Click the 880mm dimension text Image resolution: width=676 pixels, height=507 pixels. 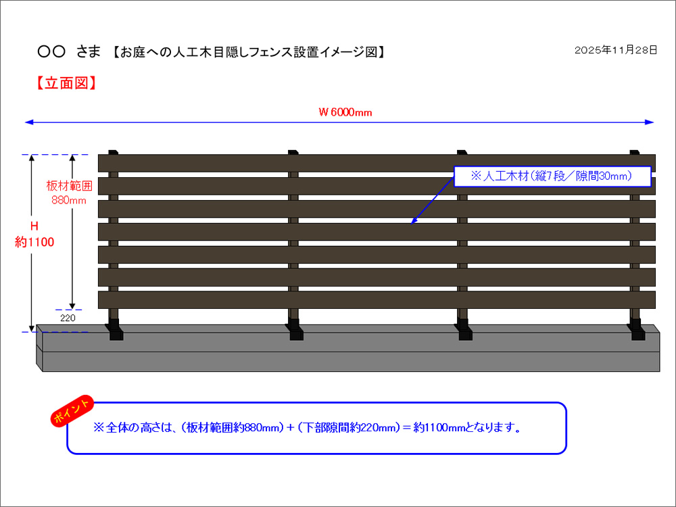click(69, 201)
